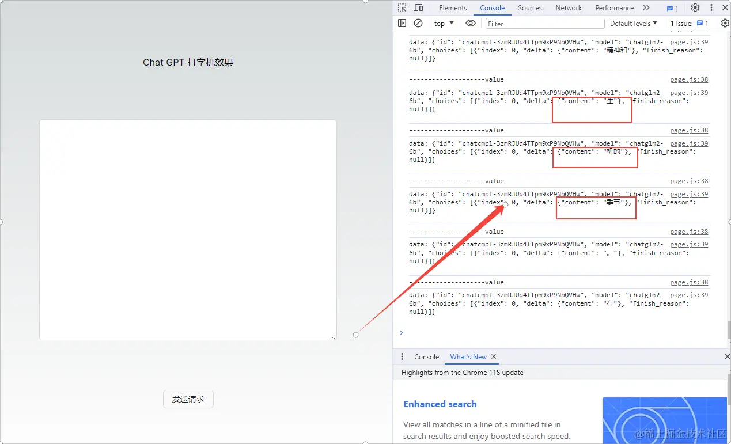Close the What's New drawer tab
Image resolution: width=731 pixels, height=444 pixels.
pos(494,357)
